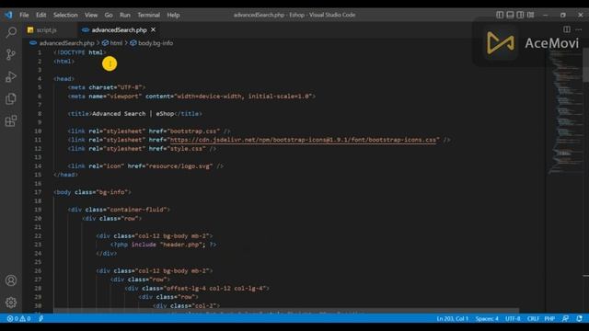The width and height of the screenshot is (589, 331).
Task: Open the Explorer files view
Action: tap(11, 98)
